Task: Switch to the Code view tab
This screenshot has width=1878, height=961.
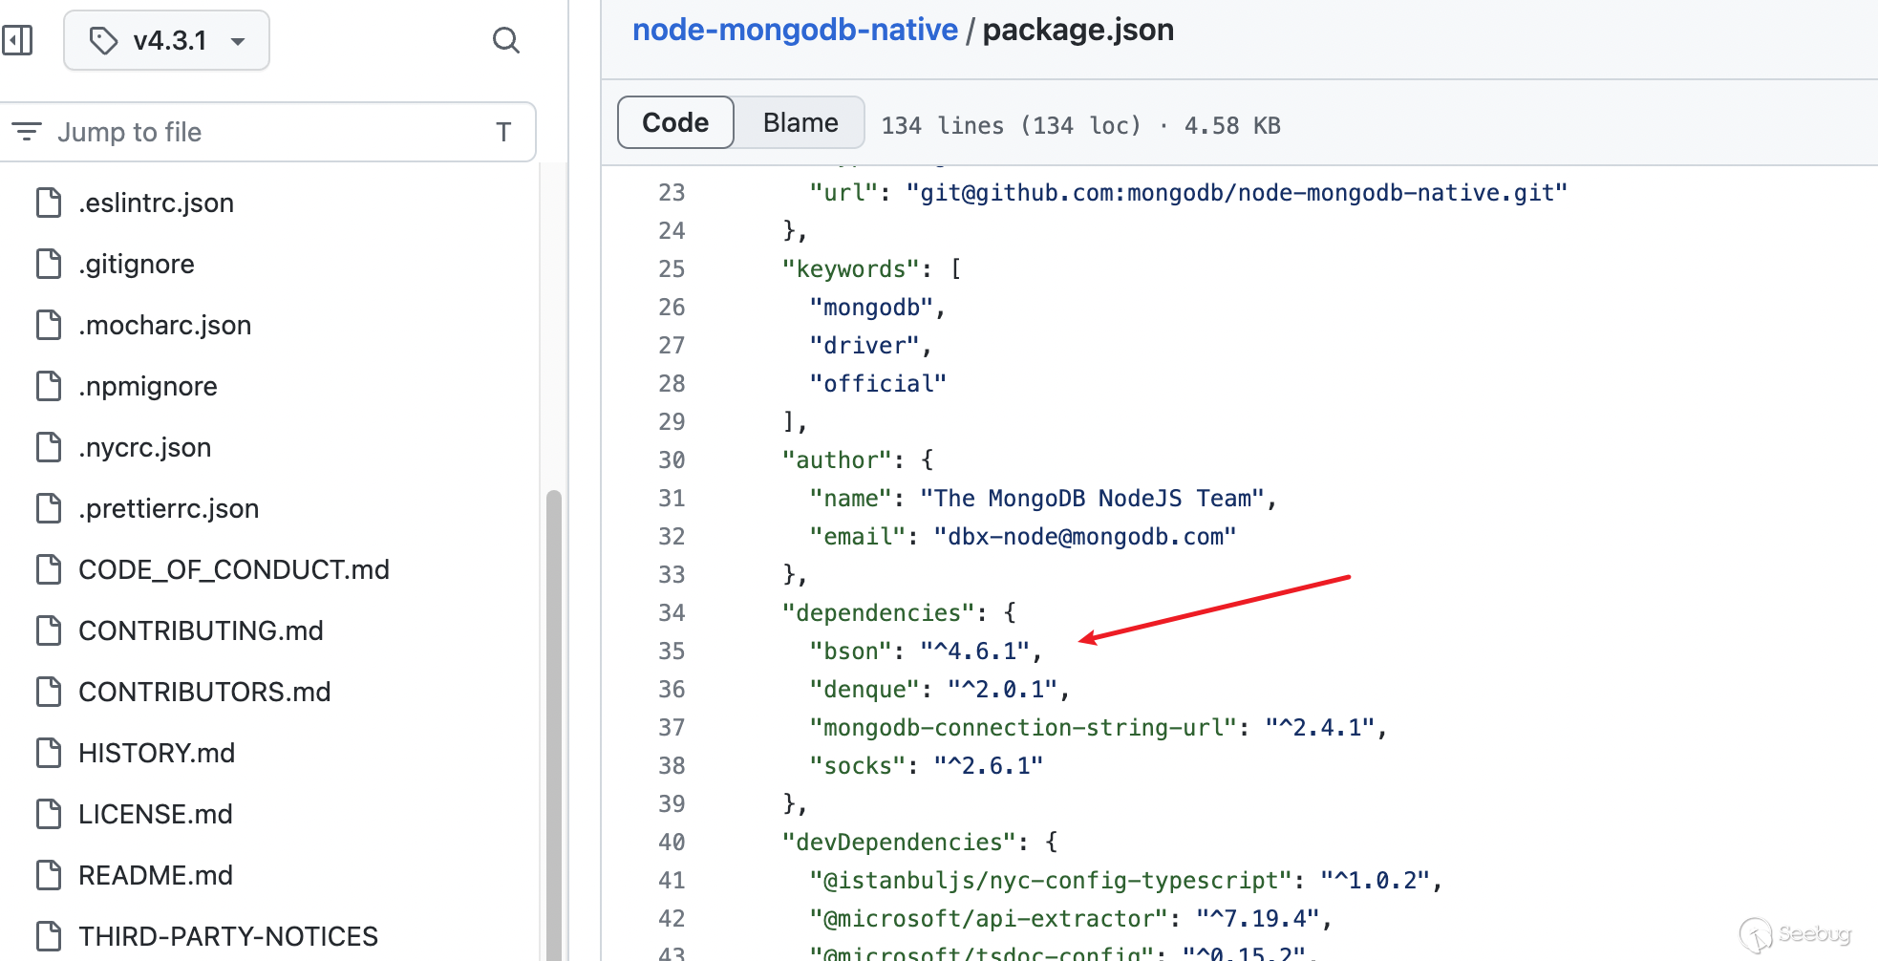Action: [675, 122]
